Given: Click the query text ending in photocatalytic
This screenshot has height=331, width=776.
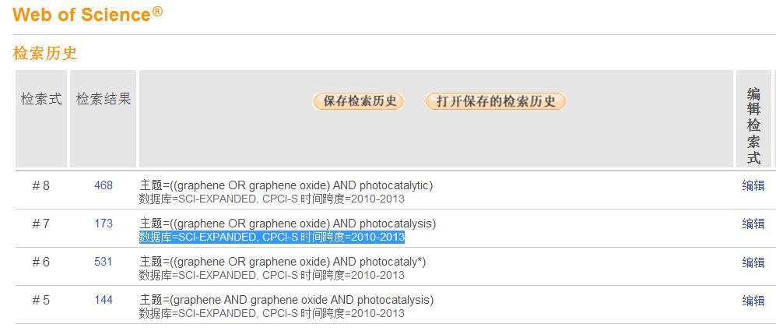Looking at the screenshot, I should tap(286, 185).
